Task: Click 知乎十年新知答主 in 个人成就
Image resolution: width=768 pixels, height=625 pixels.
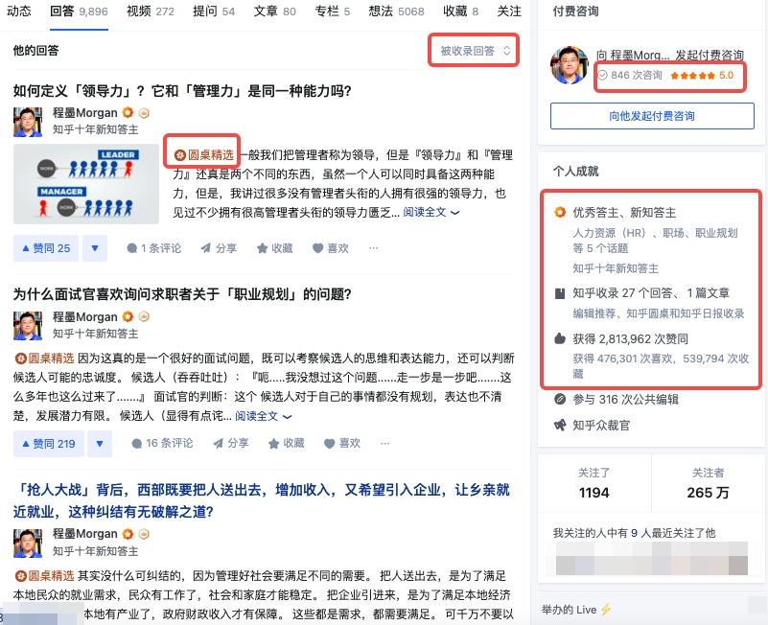Action: [616, 268]
